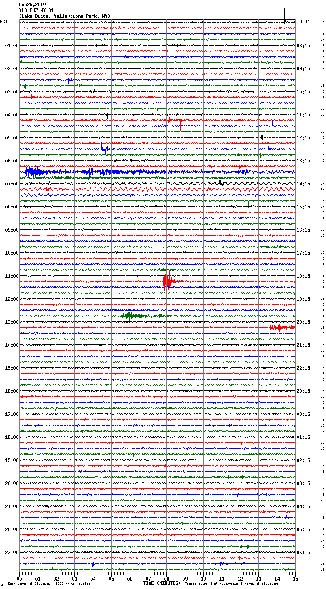
Task: Click the 00:15 UTC time label
Action: click(x=303, y=414)
